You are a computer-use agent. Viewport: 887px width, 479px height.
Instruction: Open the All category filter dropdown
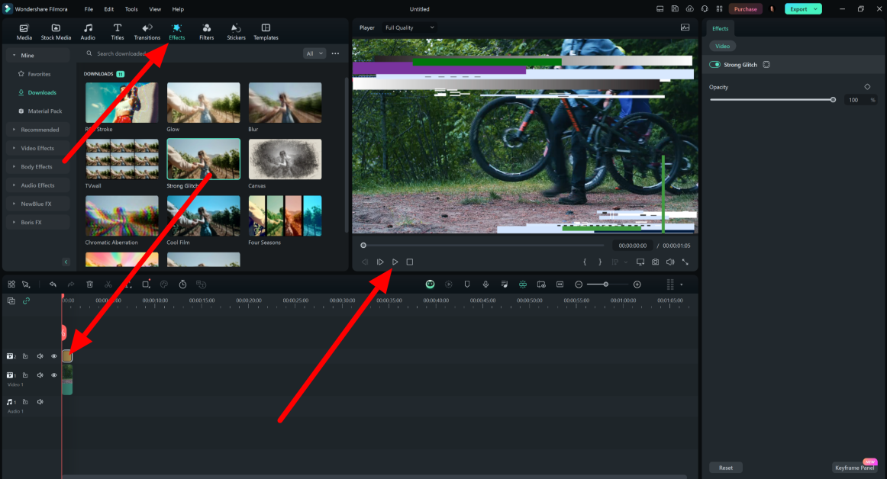314,53
